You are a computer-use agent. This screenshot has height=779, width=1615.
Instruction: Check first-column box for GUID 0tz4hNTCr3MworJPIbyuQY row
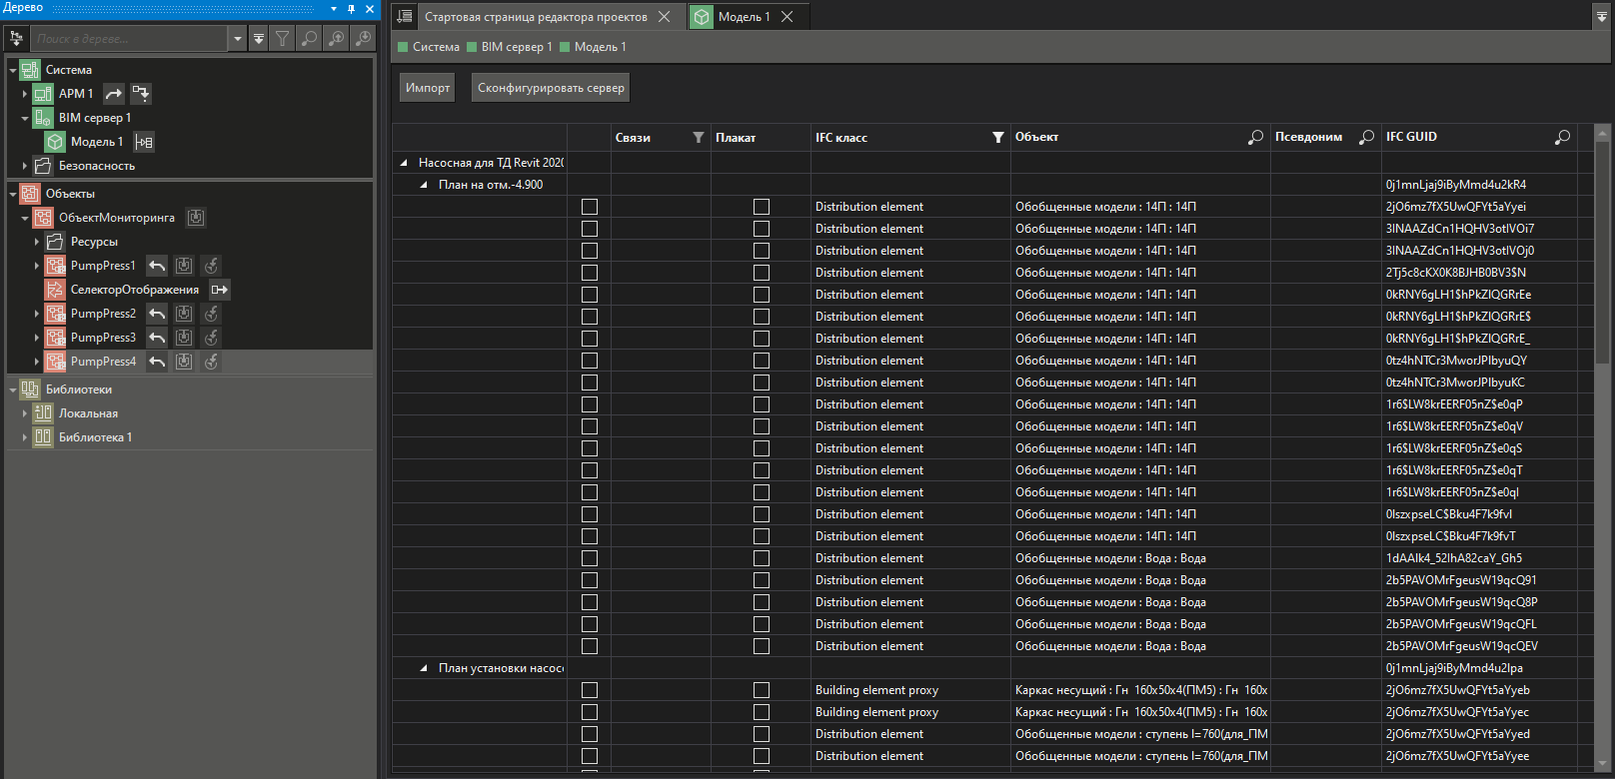(590, 361)
